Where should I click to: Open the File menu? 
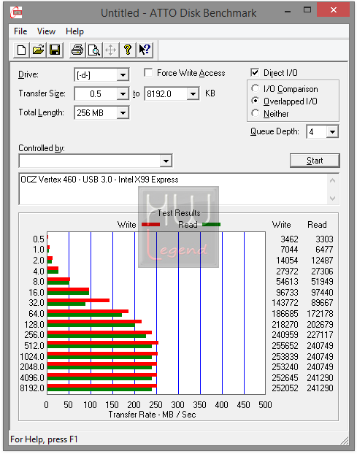coord(20,31)
